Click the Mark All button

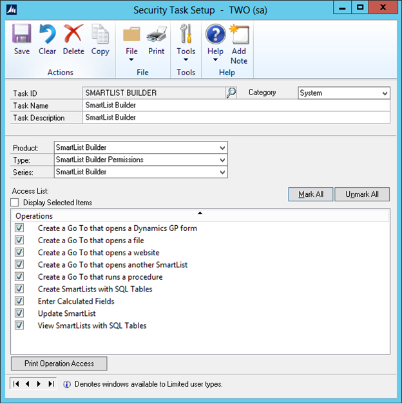[311, 194]
